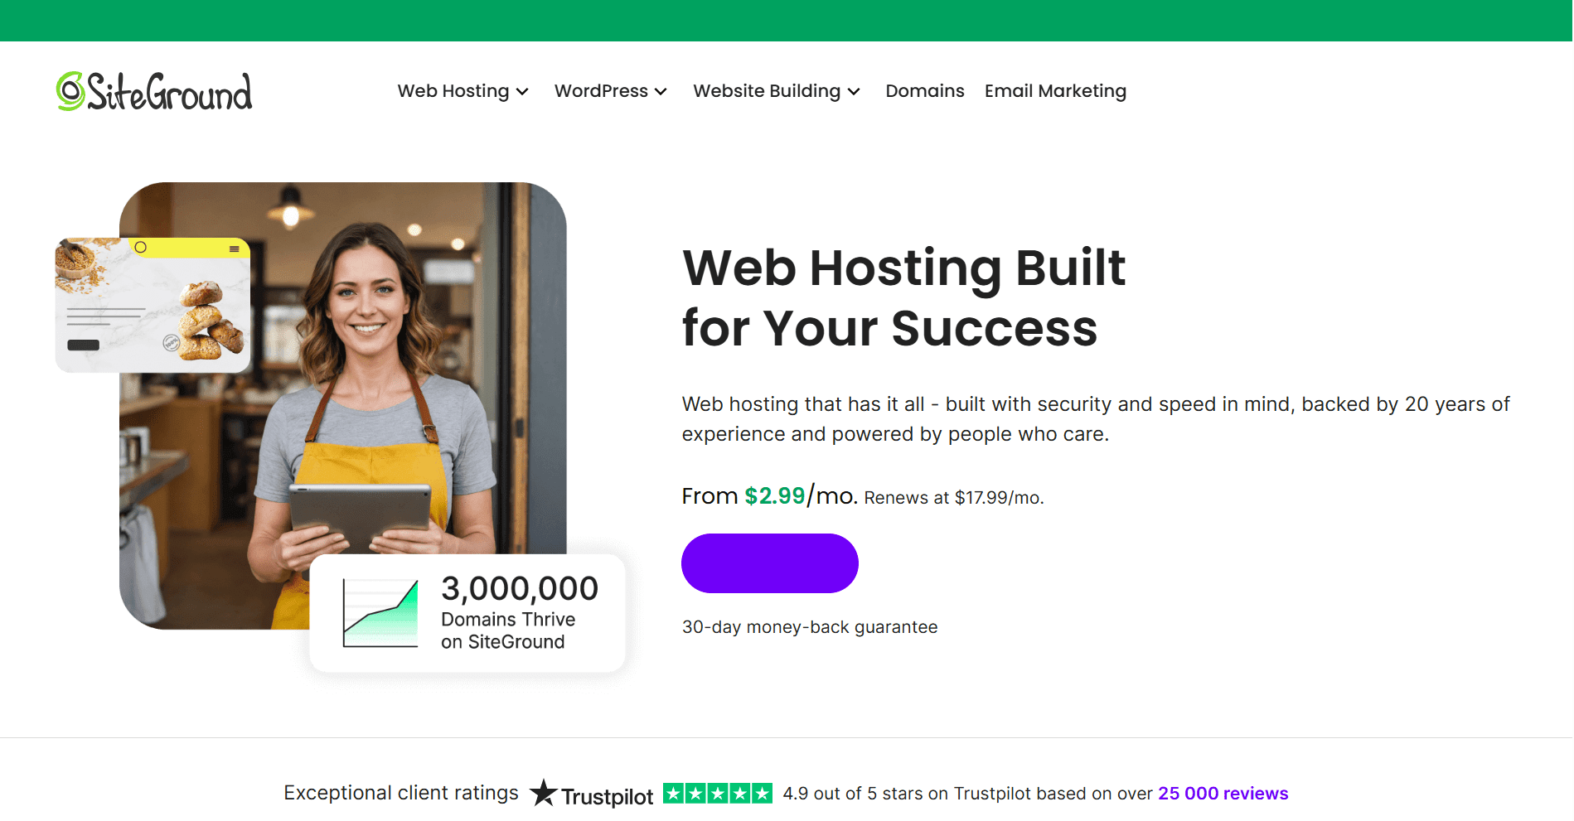Image resolution: width=1574 pixels, height=821 pixels.
Task: Expand the Web Hosting dropdown chevron
Action: click(x=522, y=92)
